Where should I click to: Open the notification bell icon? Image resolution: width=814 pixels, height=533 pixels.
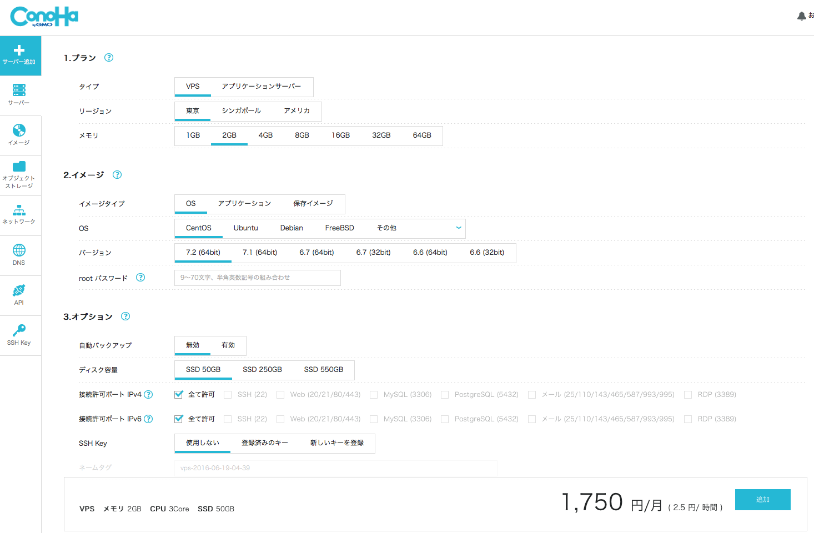(x=801, y=16)
